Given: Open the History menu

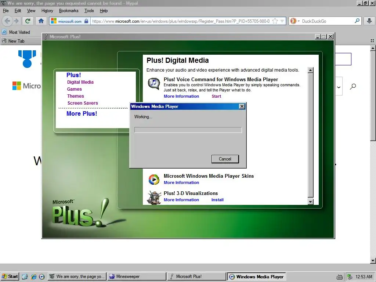Looking at the screenshot, I should (47, 11).
